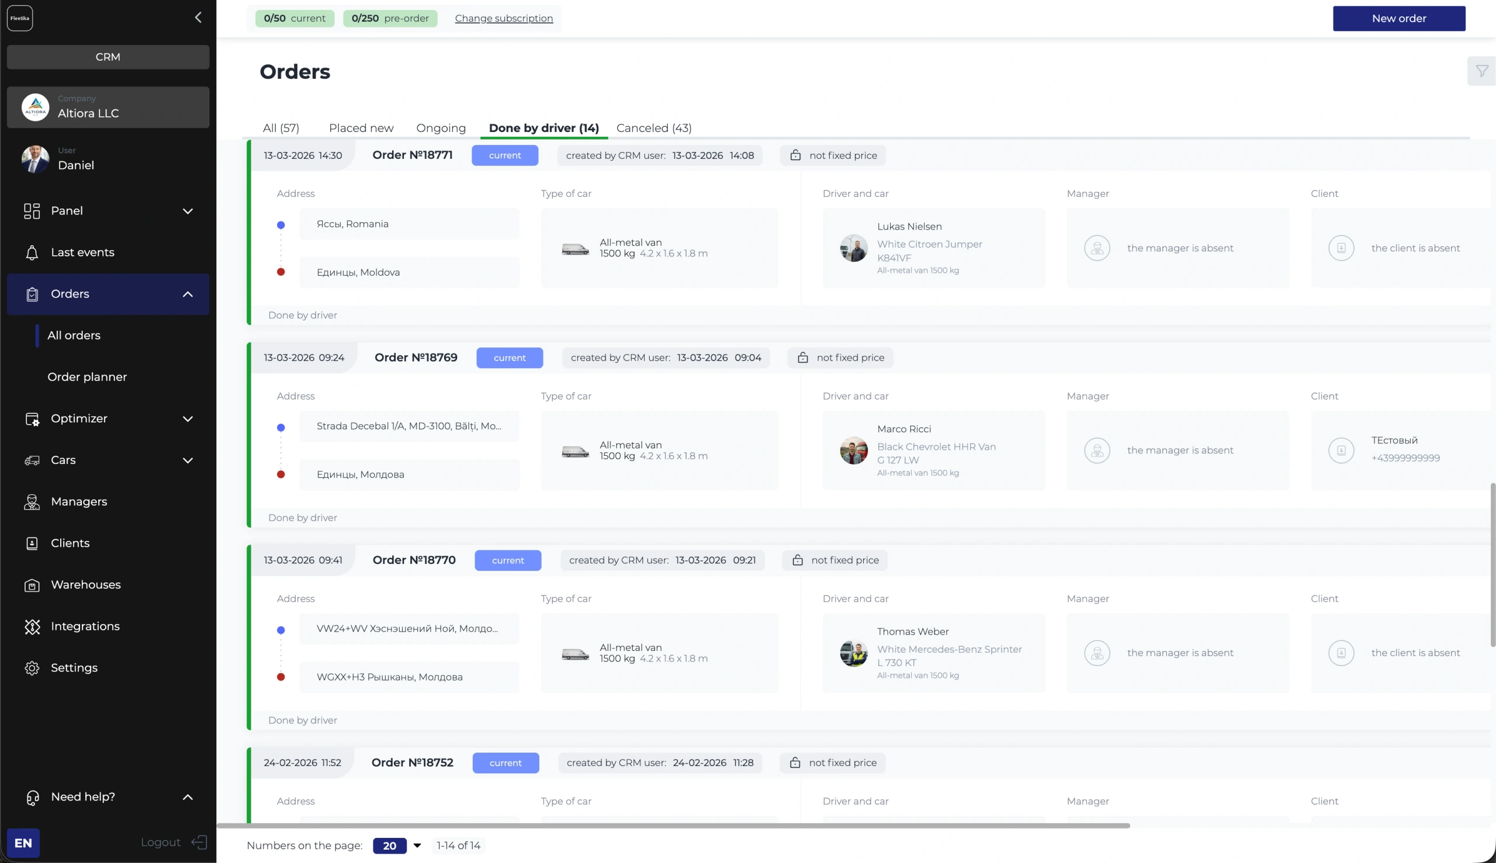Click lock icon on Order №18752 price
The height and width of the screenshot is (863, 1496).
tap(795, 763)
